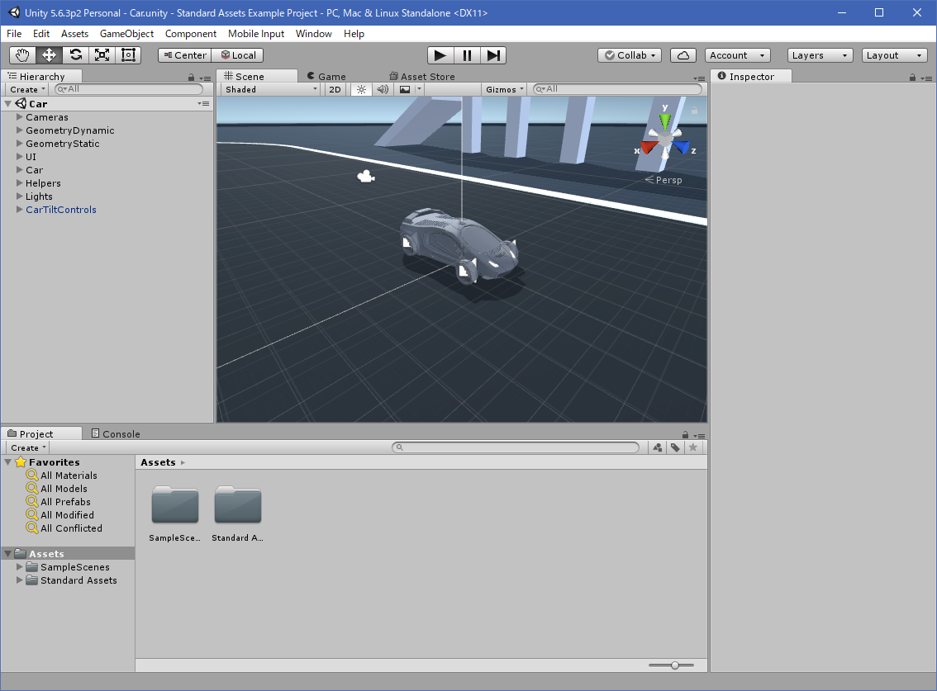This screenshot has width=937, height=691.
Task: Expand the Cameras object in Hierarchy
Action: tap(20, 117)
